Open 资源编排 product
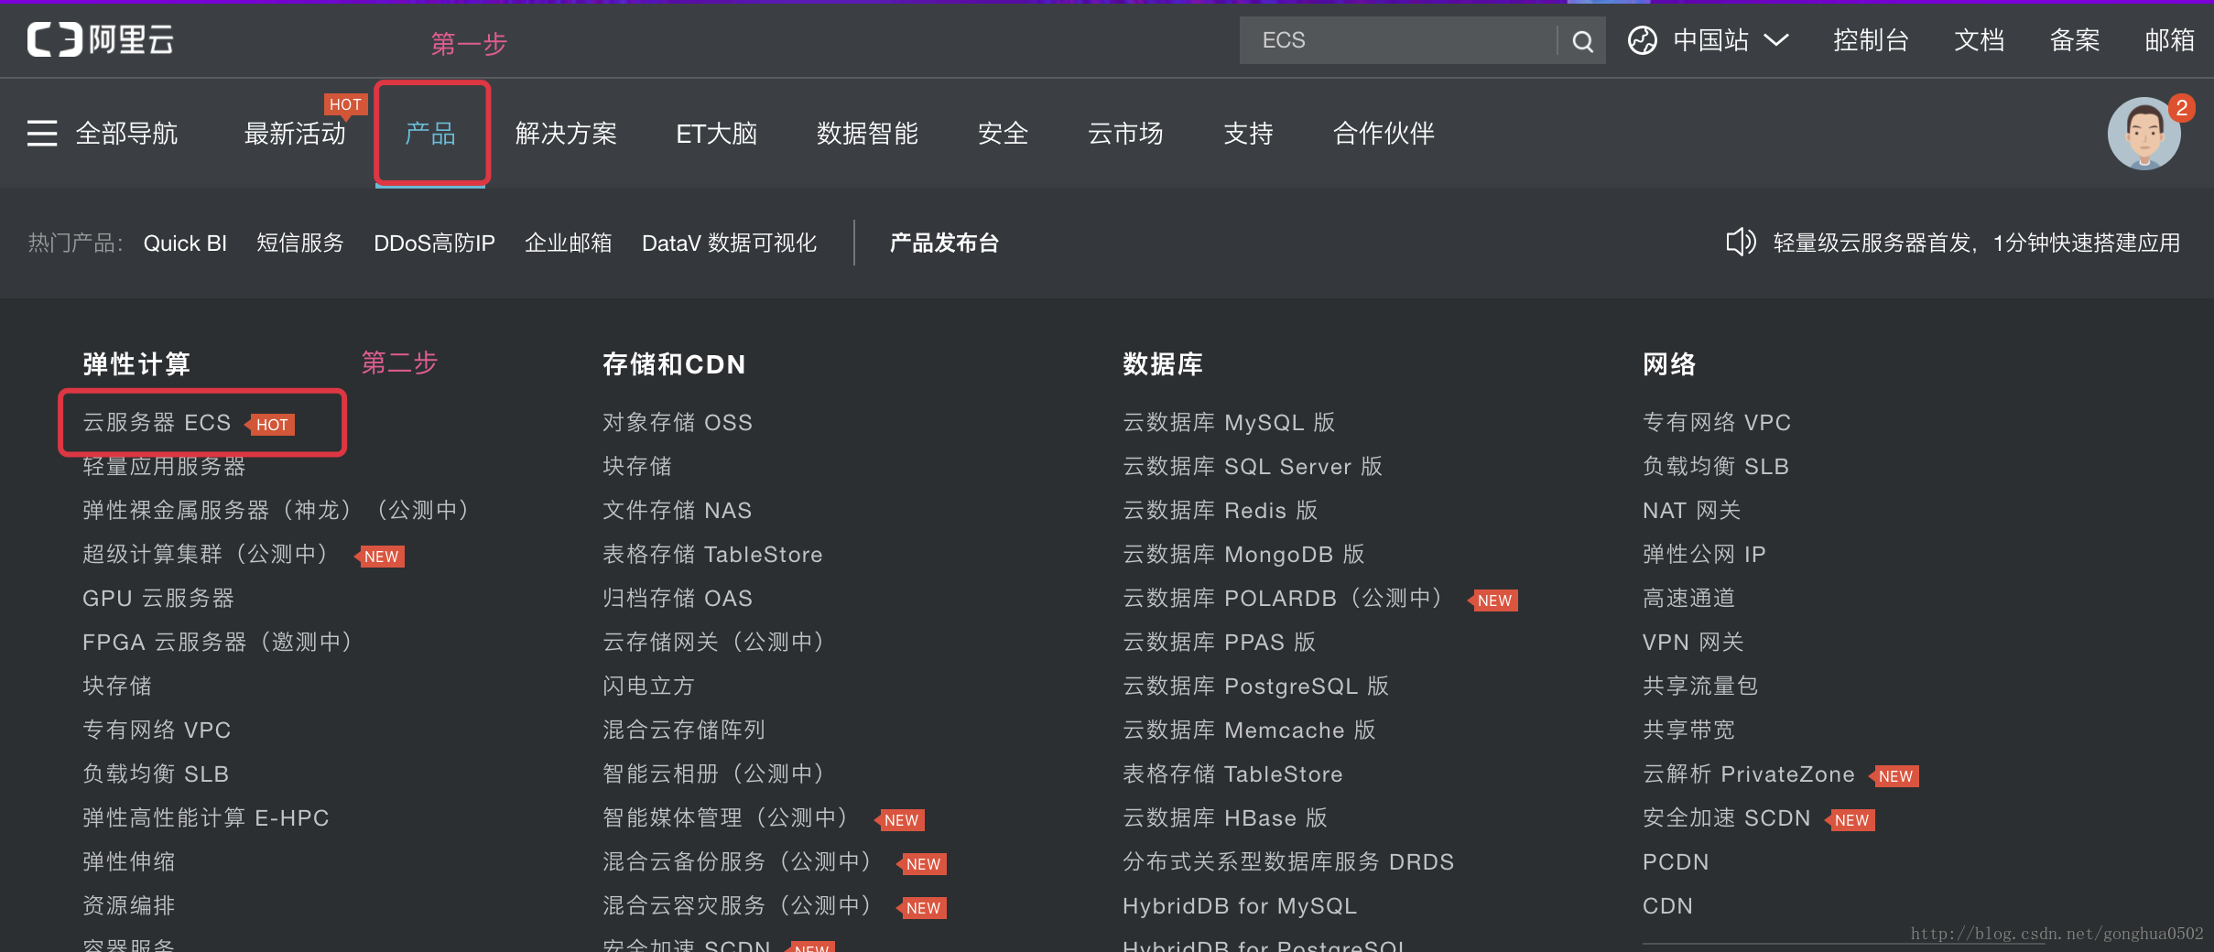 pos(129,905)
